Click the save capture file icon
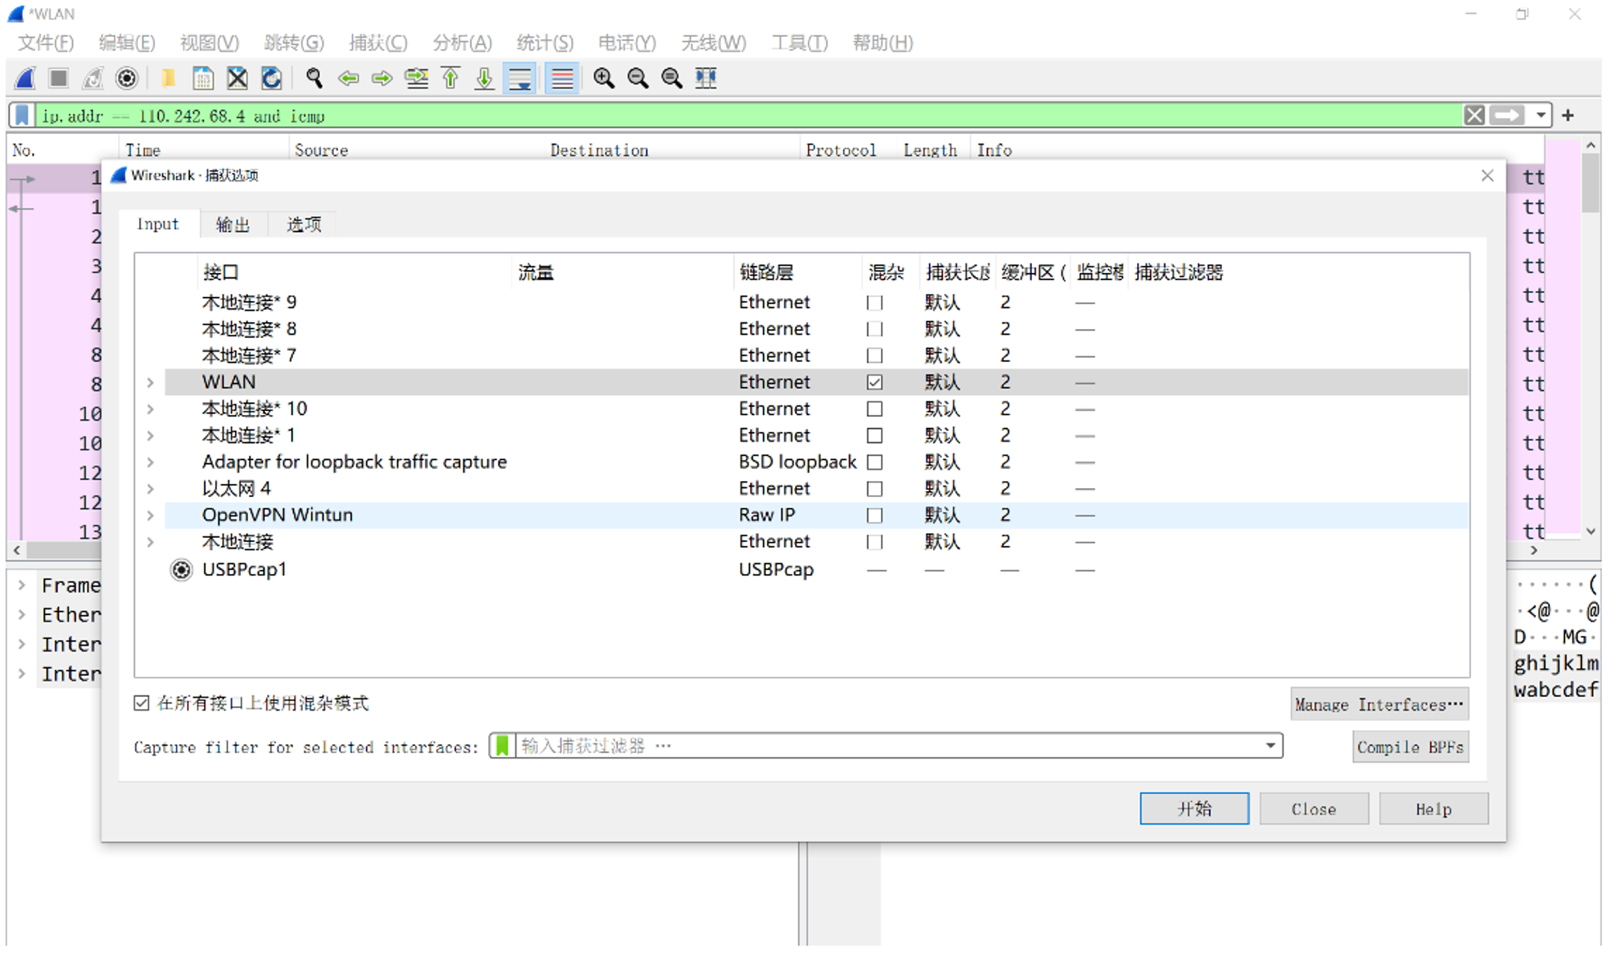This screenshot has width=1606, height=957. pyautogui.click(x=203, y=78)
